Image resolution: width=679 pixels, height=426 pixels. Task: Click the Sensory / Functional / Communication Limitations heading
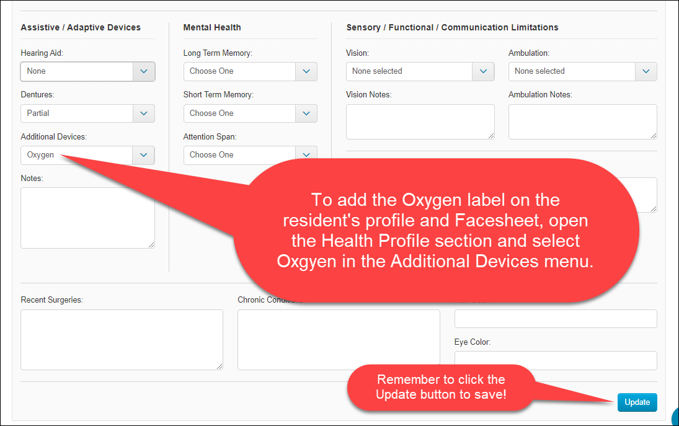point(452,27)
